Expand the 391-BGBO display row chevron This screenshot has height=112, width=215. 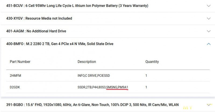[x=209, y=104]
